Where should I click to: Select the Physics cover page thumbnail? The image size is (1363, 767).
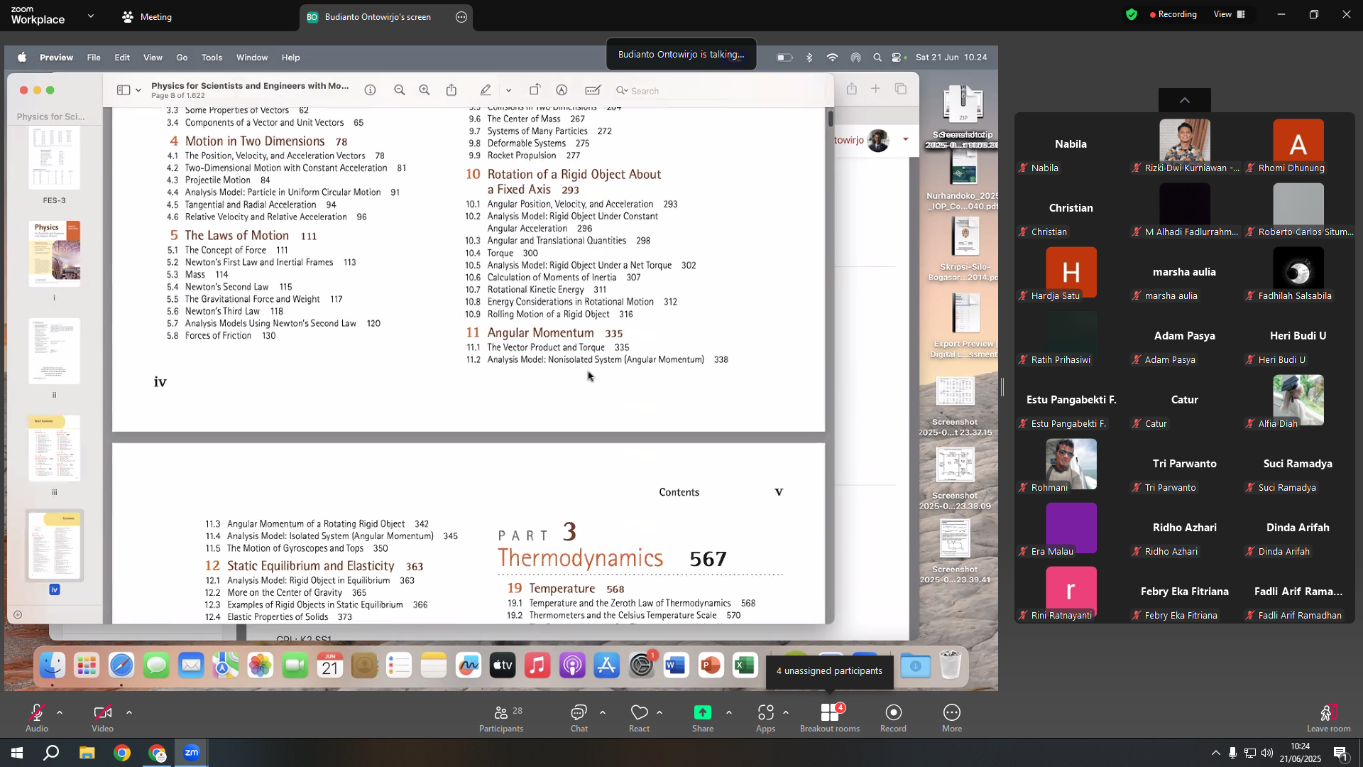(55, 254)
